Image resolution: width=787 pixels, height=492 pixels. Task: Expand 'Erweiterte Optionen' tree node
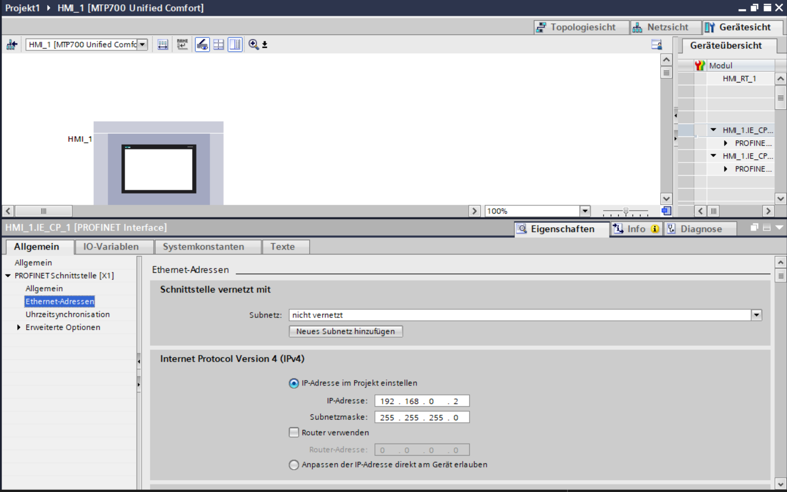coord(19,327)
